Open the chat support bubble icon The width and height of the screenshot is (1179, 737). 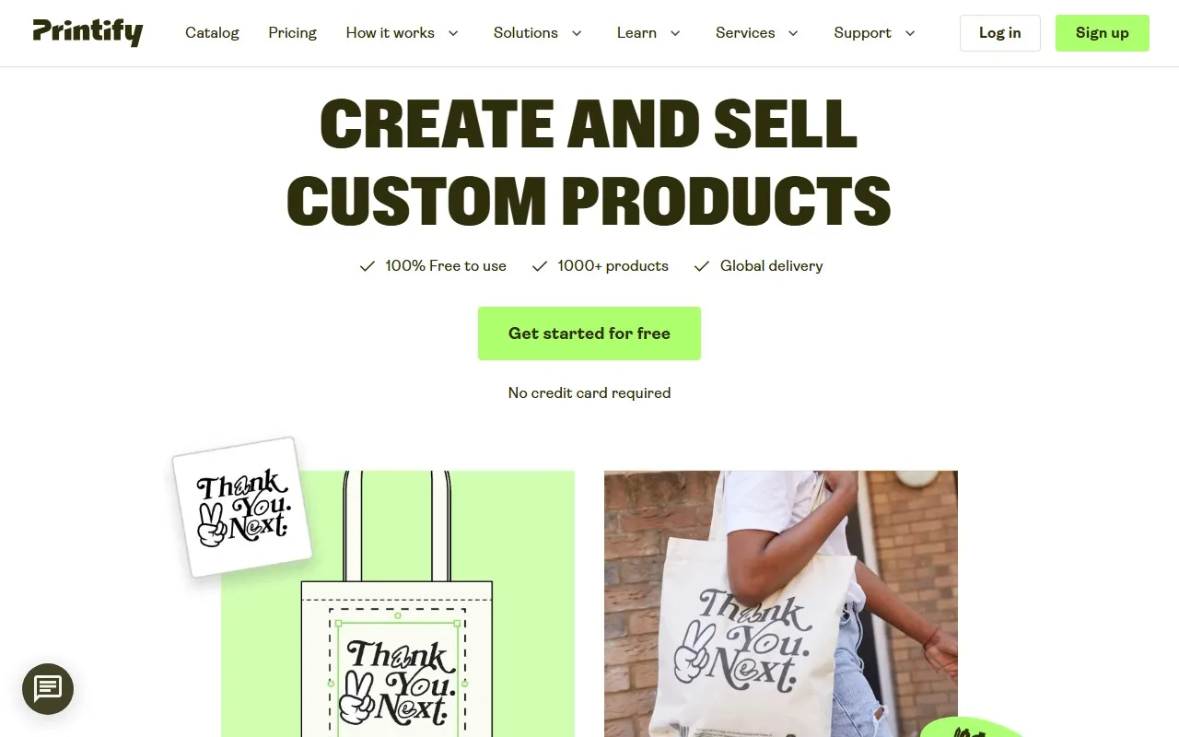click(48, 689)
